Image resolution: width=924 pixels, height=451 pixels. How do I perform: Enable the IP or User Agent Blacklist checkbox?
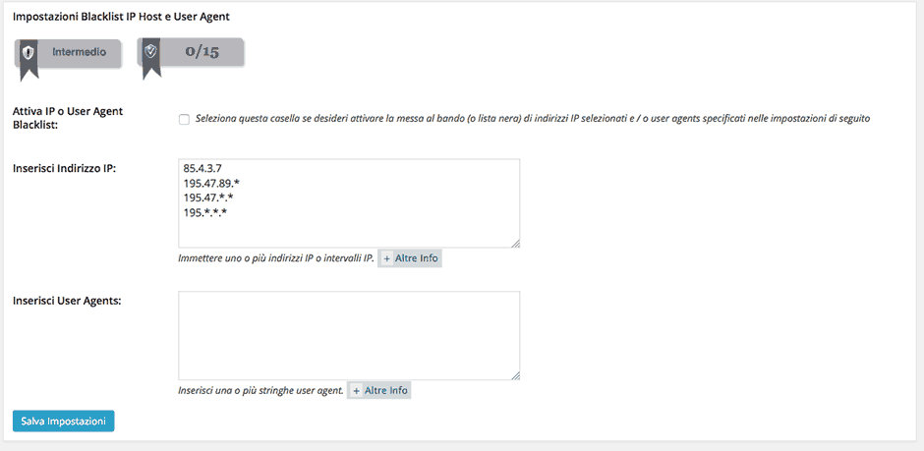click(184, 120)
